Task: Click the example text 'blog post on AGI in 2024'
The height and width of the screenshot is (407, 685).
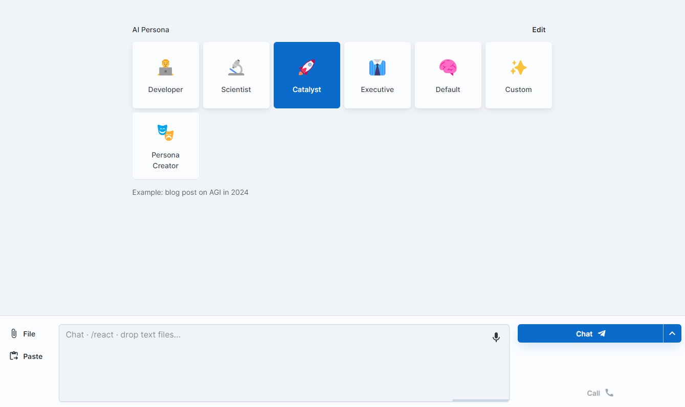Action: point(207,192)
